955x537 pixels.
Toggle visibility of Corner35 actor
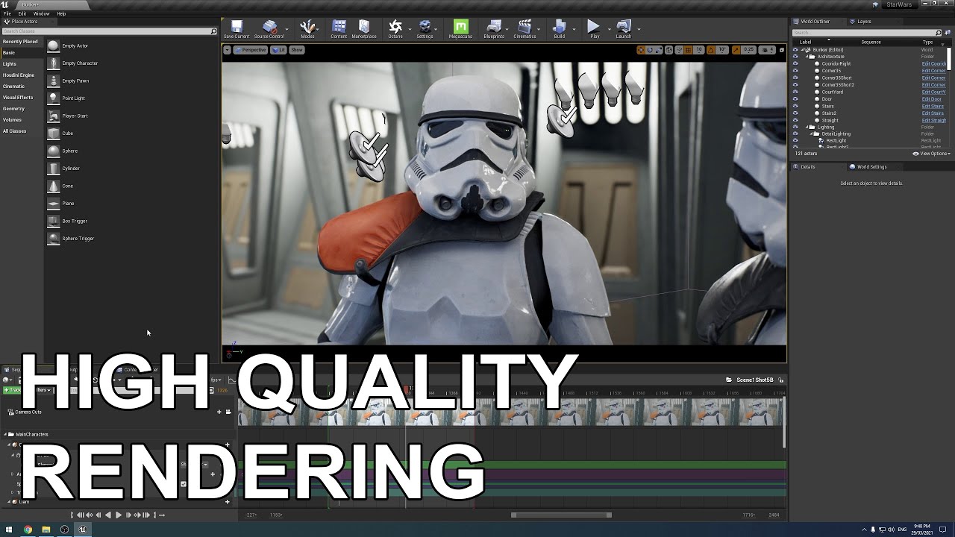(795, 71)
